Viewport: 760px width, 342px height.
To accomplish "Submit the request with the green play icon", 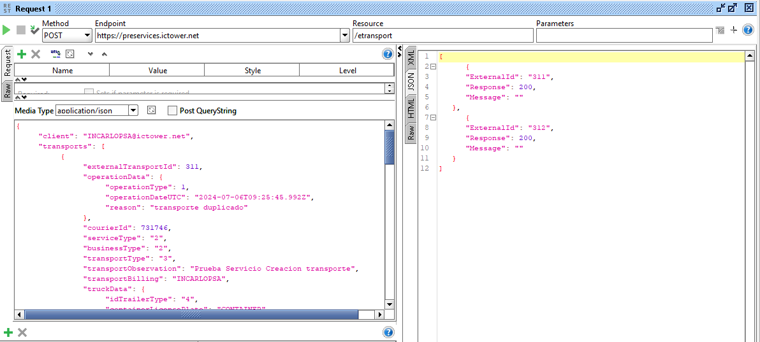I will tap(7, 30).
